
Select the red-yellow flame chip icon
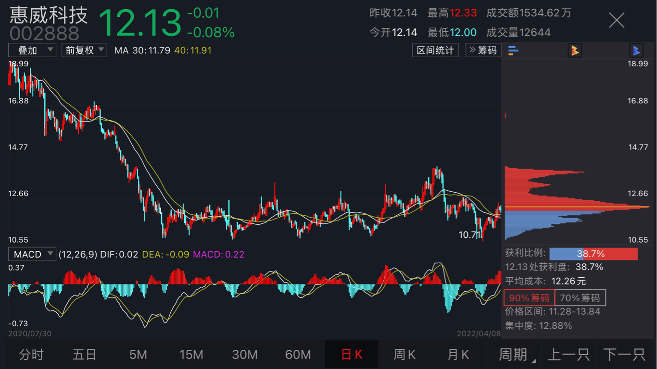(575, 50)
